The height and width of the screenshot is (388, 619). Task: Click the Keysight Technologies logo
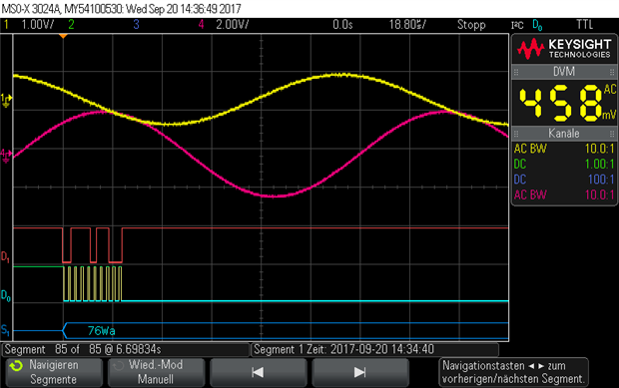point(564,49)
